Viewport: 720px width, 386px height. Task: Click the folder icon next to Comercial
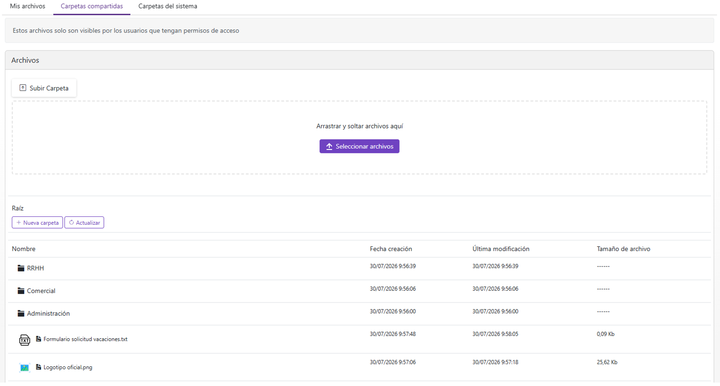tap(21, 291)
